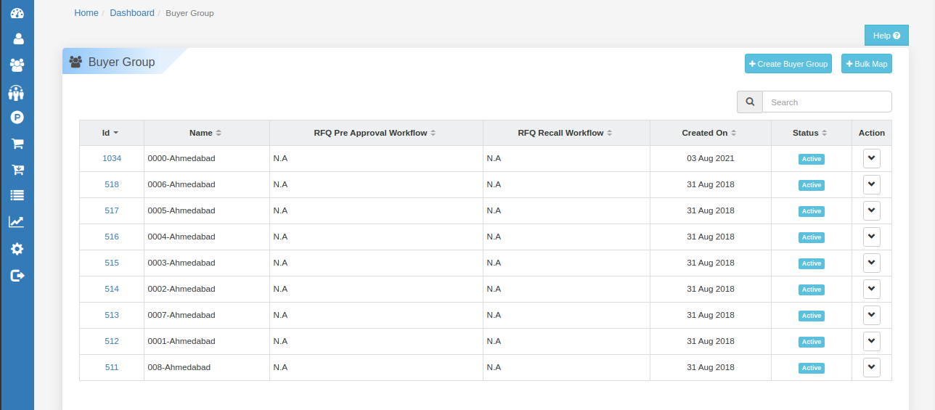Click the list icon in sidebar
Screen dimensions: 935x410
(17, 195)
